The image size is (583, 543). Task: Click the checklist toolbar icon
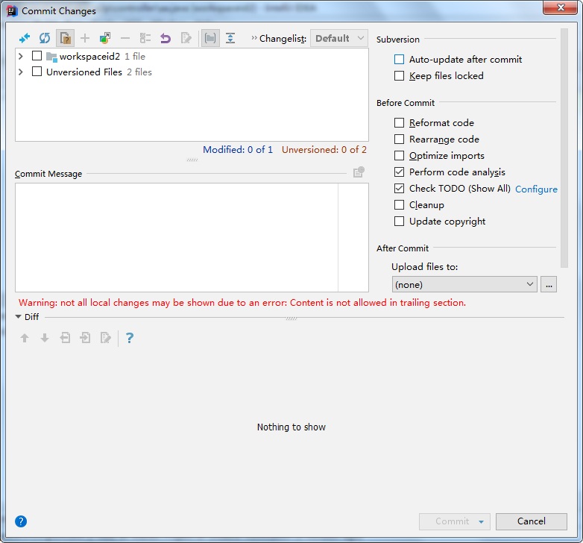click(x=145, y=38)
